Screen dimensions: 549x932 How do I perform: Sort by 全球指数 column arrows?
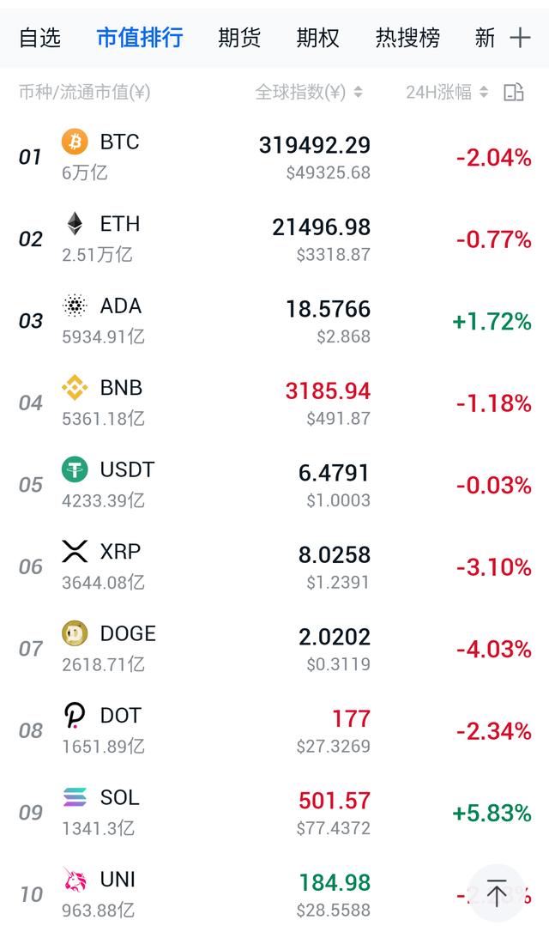pos(358,92)
